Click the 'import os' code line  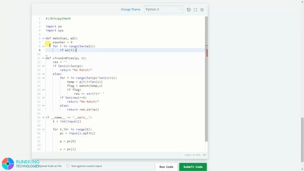point(54,27)
